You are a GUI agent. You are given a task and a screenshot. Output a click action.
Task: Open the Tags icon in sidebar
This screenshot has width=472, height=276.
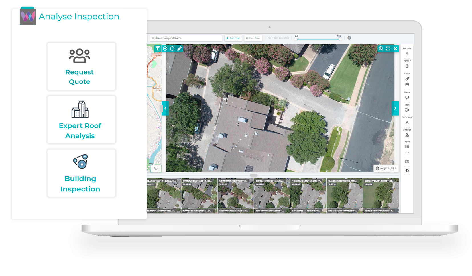coord(407,110)
